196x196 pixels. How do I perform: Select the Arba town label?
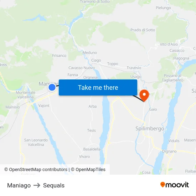93,107
